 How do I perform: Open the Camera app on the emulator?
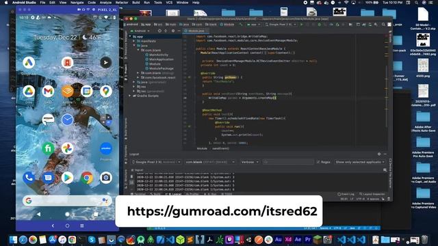(106, 178)
